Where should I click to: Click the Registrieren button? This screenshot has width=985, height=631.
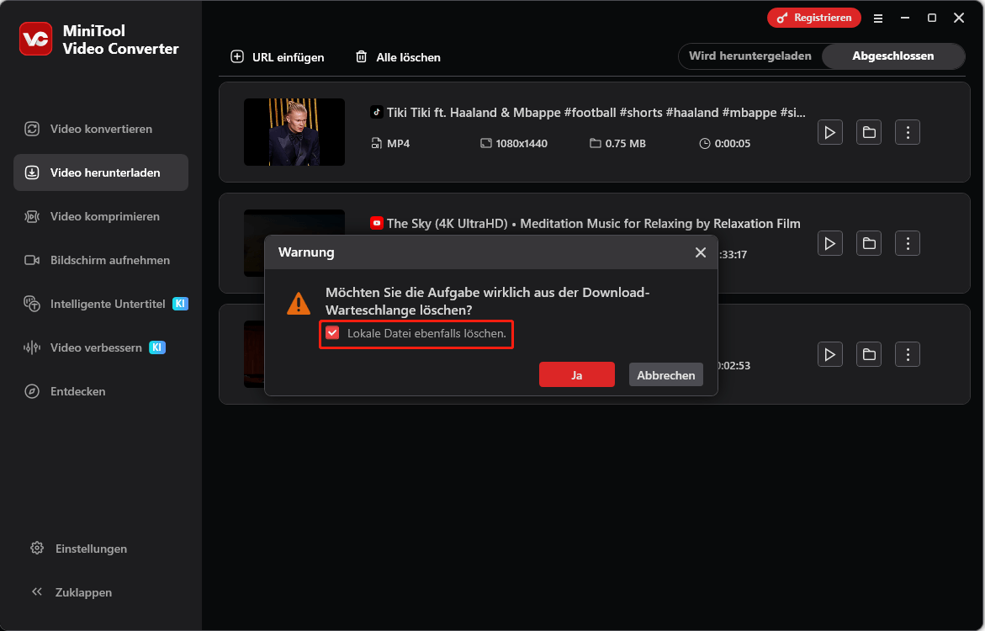[814, 18]
